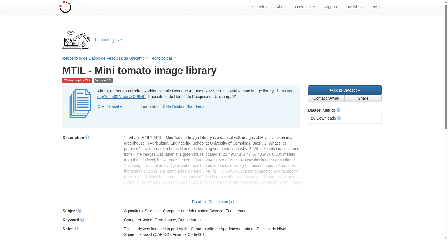Click the page vertical scrollbar thumb
This screenshot has width=448, height=240.
click(x=446, y=67)
